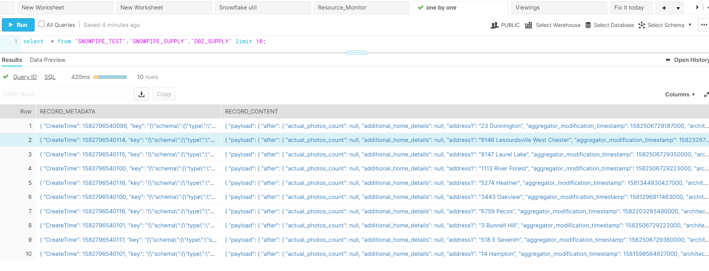Click the RECORD_METADATA column header

point(128,112)
